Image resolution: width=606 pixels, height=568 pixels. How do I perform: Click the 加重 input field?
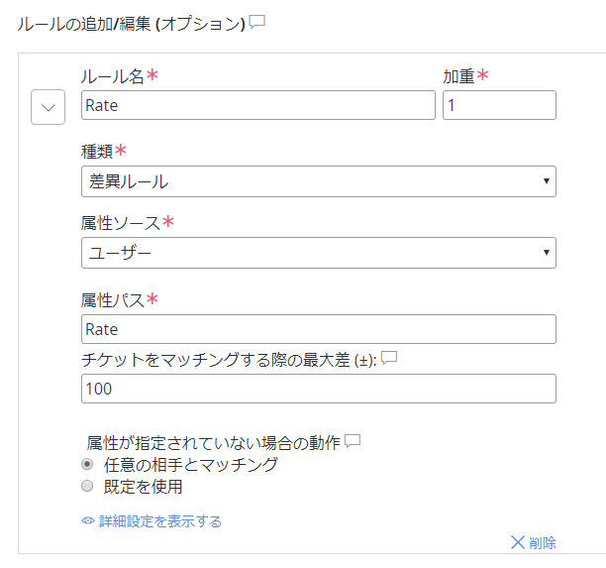[499, 105]
